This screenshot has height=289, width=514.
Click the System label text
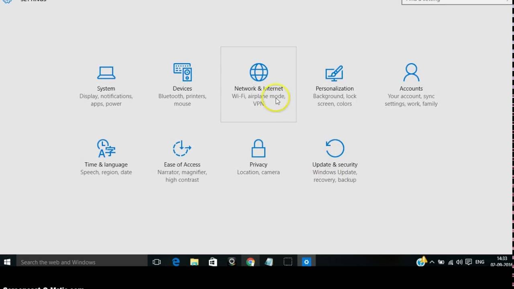pos(106,88)
